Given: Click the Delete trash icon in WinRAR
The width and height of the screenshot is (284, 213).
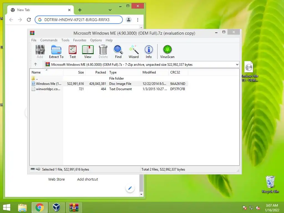Looking at the screenshot, I should pyautogui.click(x=103, y=52).
